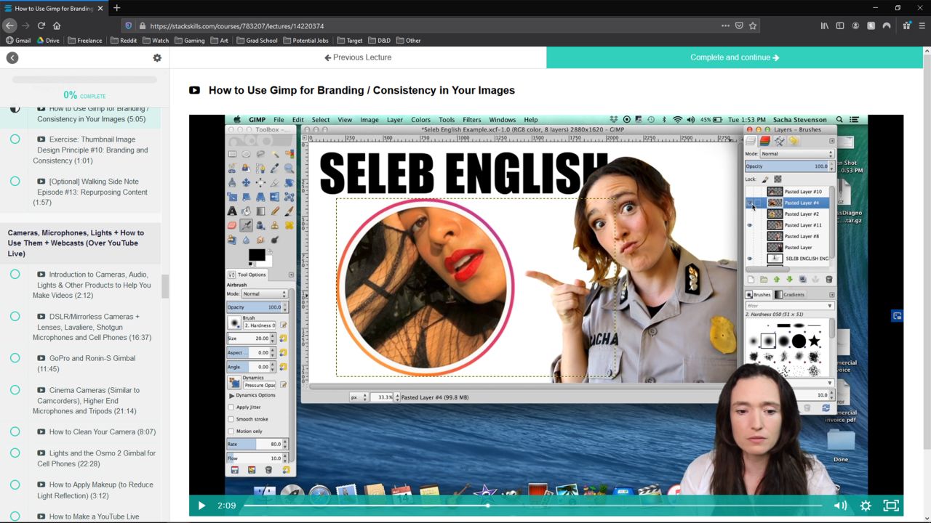The image size is (931, 523).
Task: Raise layer with the green up arrow
Action: (x=776, y=279)
